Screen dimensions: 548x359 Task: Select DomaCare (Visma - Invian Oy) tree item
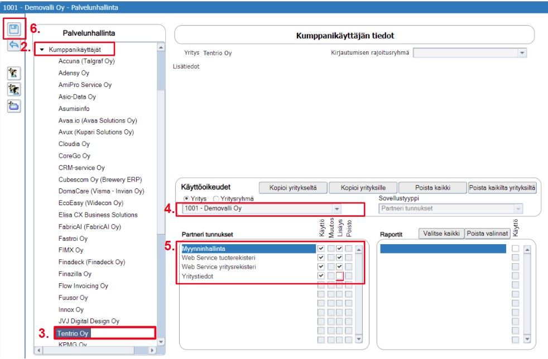(x=101, y=191)
